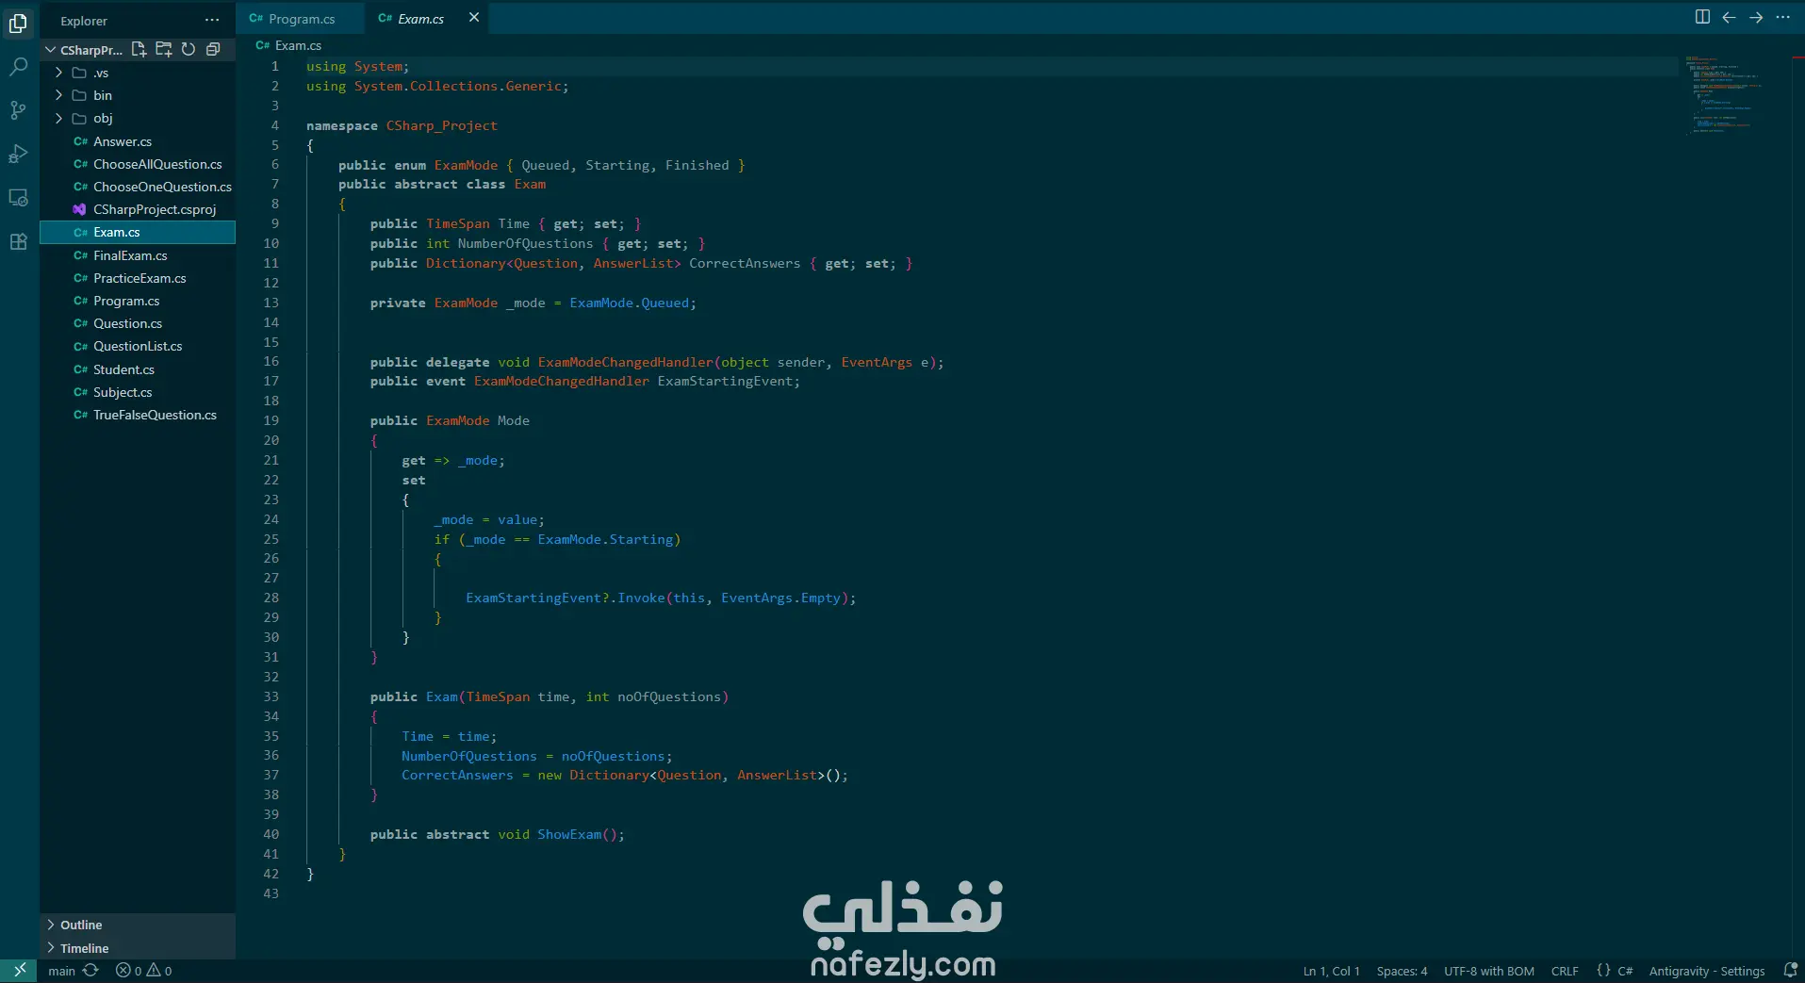Place cursor on ShowExam method line
The width and height of the screenshot is (1805, 983).
[497, 834]
